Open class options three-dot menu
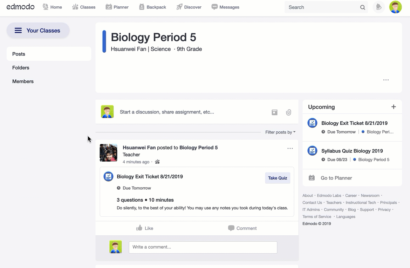This screenshot has height=268, width=410. pos(386,80)
